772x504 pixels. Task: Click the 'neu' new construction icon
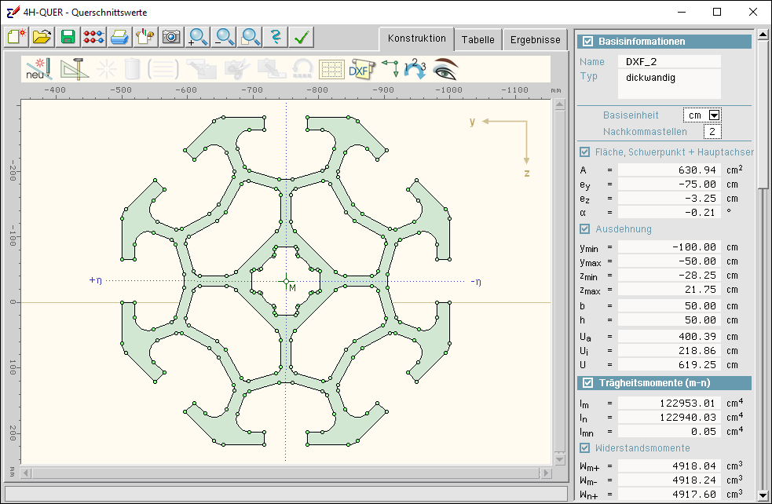[38, 69]
